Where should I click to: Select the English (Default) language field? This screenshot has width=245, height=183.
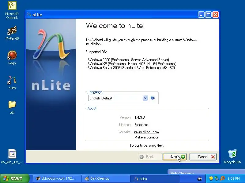pos(118,98)
